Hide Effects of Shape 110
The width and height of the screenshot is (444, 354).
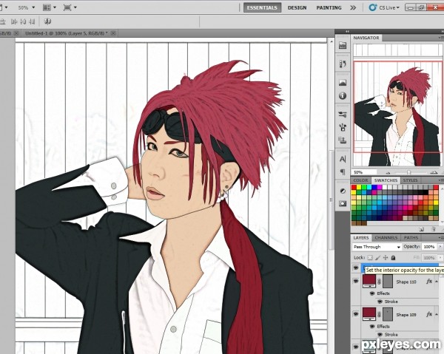click(372, 293)
